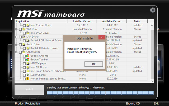Tick the MSI Wallpaper checkbox
Screen dimensions: 169x106
(24, 64)
